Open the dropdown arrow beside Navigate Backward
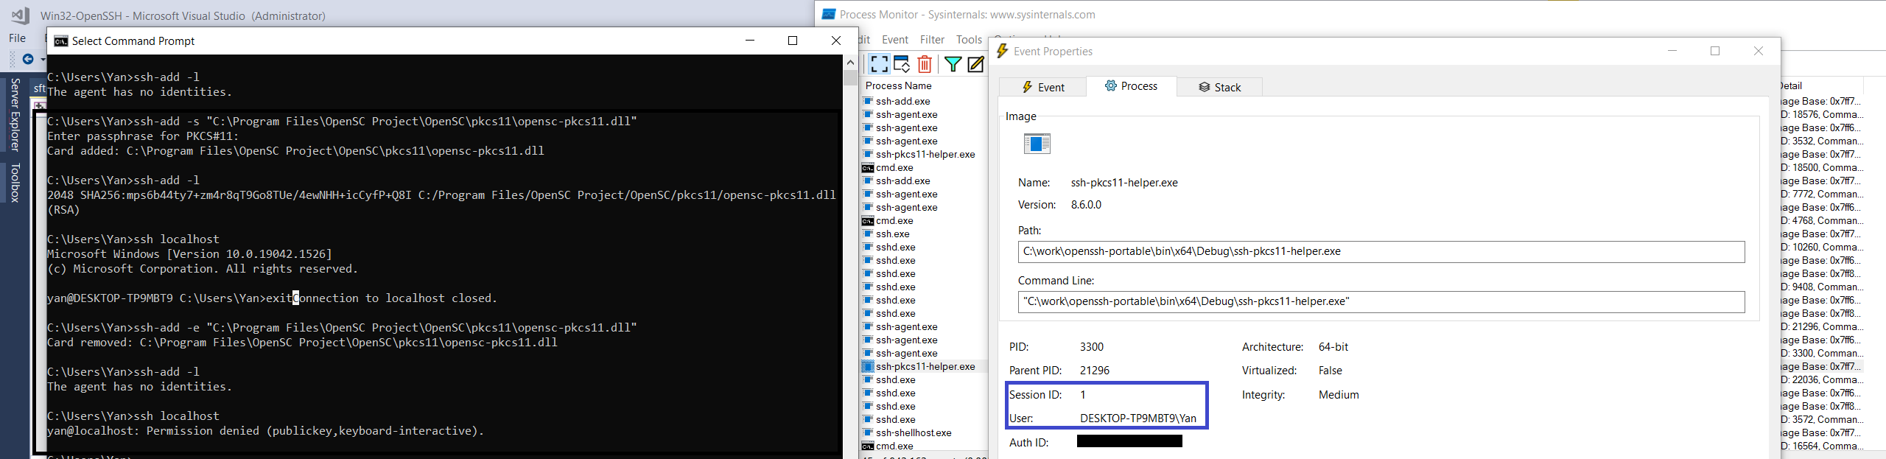Viewport: 1886px width, 459px height. 42,59
